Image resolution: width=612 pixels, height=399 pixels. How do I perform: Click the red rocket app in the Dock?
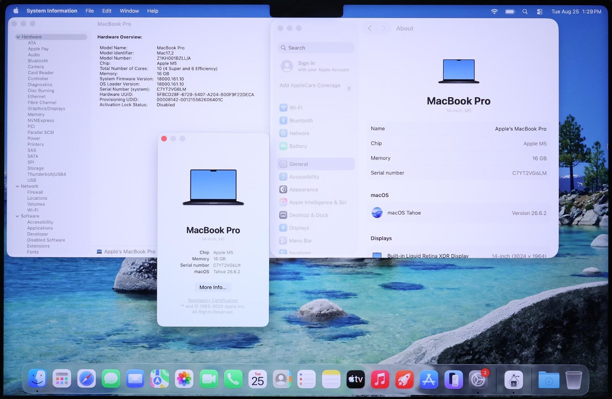click(404, 379)
